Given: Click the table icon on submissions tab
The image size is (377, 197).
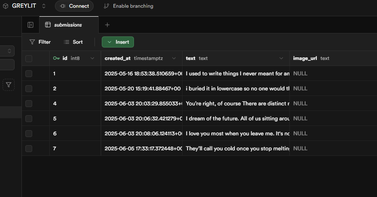Looking at the screenshot, I should 48,25.
